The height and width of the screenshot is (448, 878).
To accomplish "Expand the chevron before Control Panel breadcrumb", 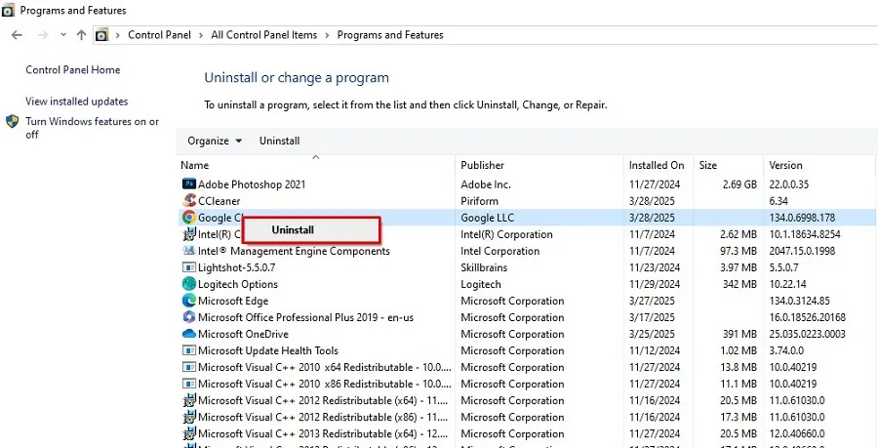I will point(118,35).
